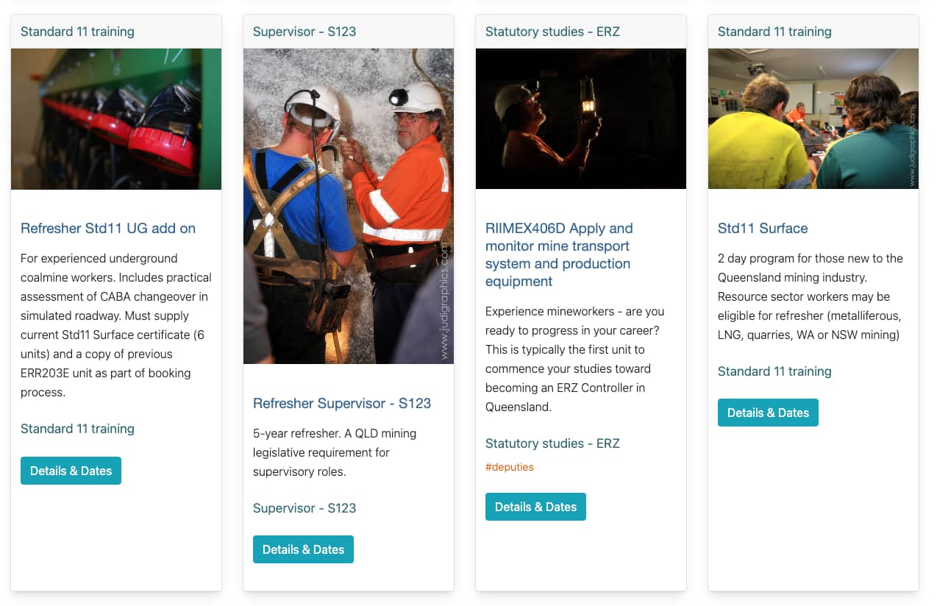Click the red cap lamps thumbnail image
Viewport: 937px width, 606px height.
point(116,119)
